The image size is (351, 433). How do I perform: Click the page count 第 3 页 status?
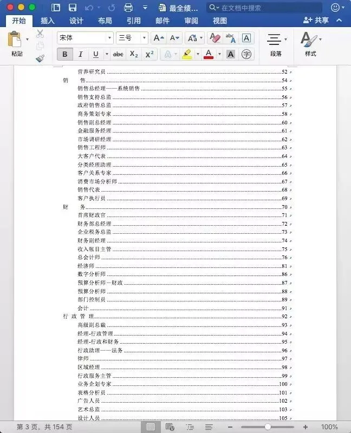pos(44,427)
